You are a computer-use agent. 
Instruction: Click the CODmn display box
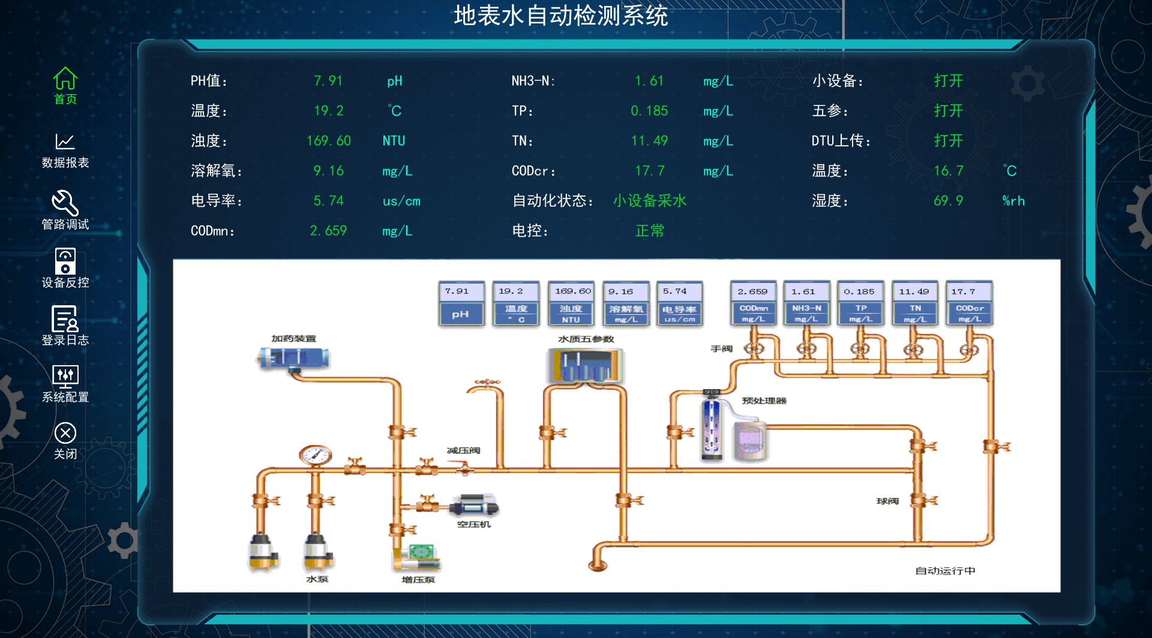(x=754, y=303)
